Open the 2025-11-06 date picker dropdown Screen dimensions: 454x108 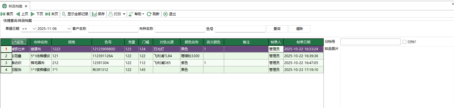(x=69, y=29)
